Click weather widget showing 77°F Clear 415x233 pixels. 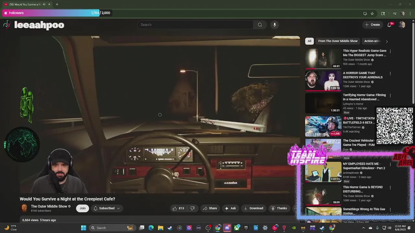point(10,228)
